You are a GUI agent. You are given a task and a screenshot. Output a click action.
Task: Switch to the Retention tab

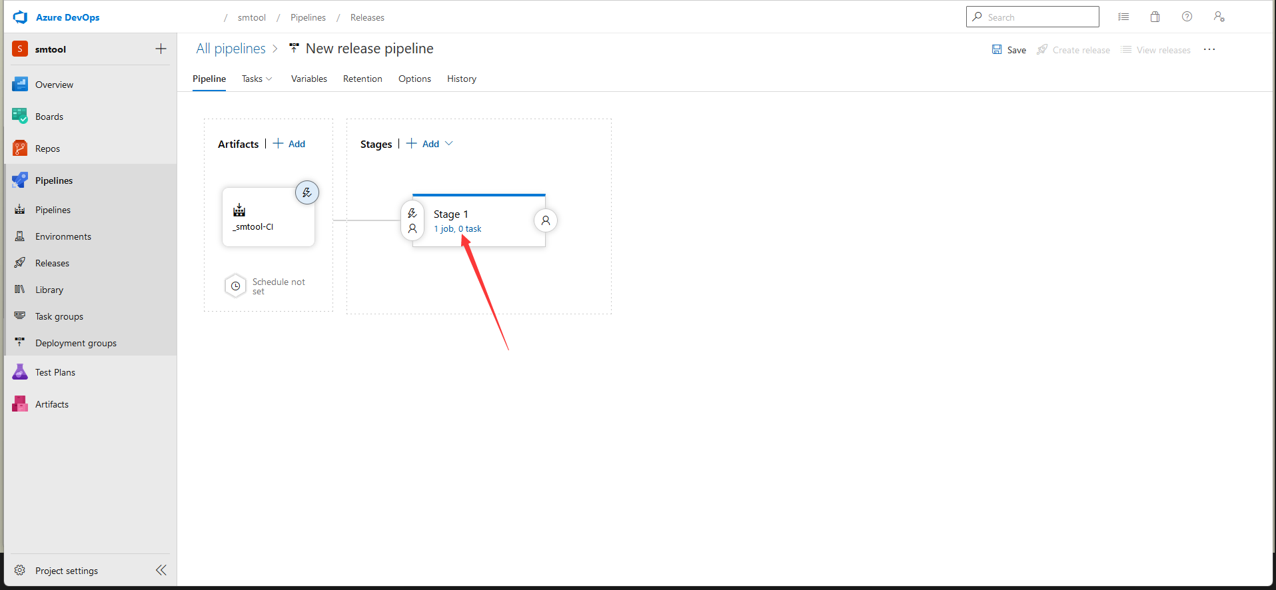click(362, 79)
